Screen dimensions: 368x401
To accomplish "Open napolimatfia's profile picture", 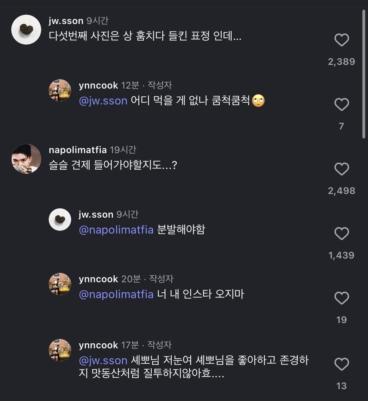I will (x=26, y=159).
